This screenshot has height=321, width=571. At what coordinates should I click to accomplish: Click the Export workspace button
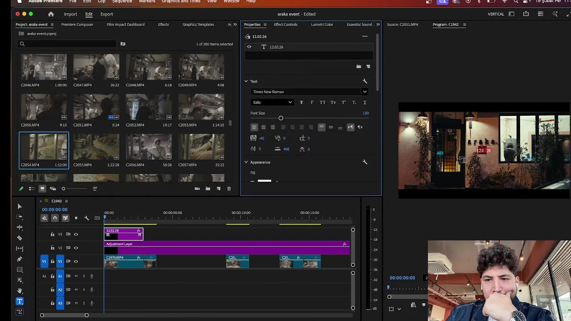[107, 14]
